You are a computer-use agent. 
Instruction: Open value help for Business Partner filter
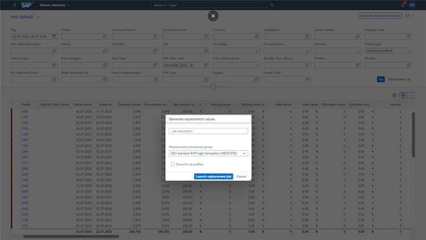(155, 36)
